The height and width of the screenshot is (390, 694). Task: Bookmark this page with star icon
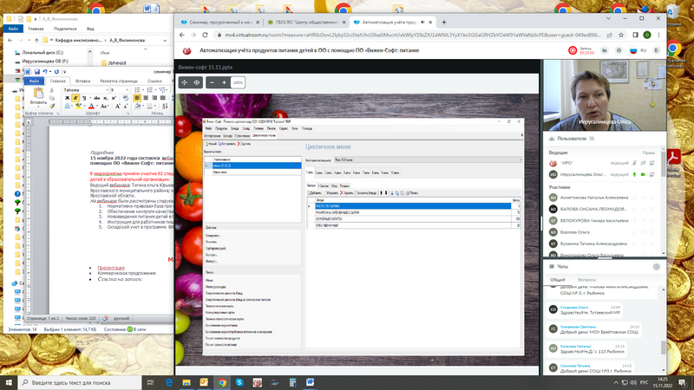pyautogui.click(x=621, y=35)
